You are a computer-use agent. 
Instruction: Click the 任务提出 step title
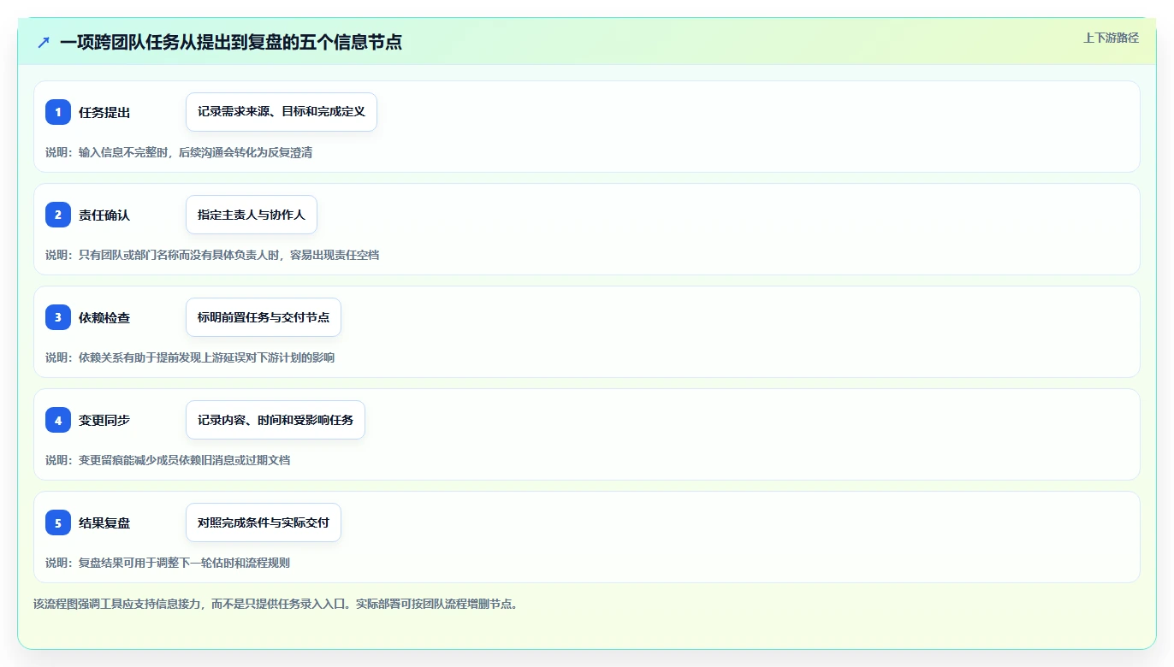coord(104,112)
